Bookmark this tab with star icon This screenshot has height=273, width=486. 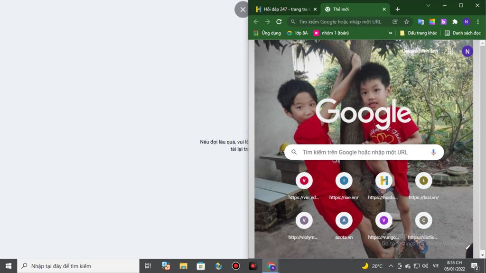[x=406, y=22]
